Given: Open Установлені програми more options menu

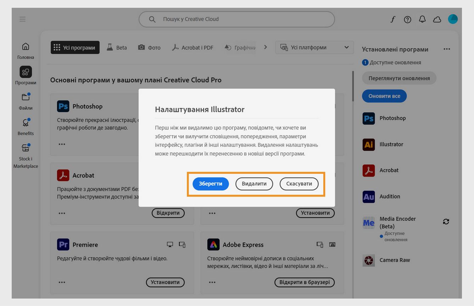Looking at the screenshot, I should tap(447, 49).
